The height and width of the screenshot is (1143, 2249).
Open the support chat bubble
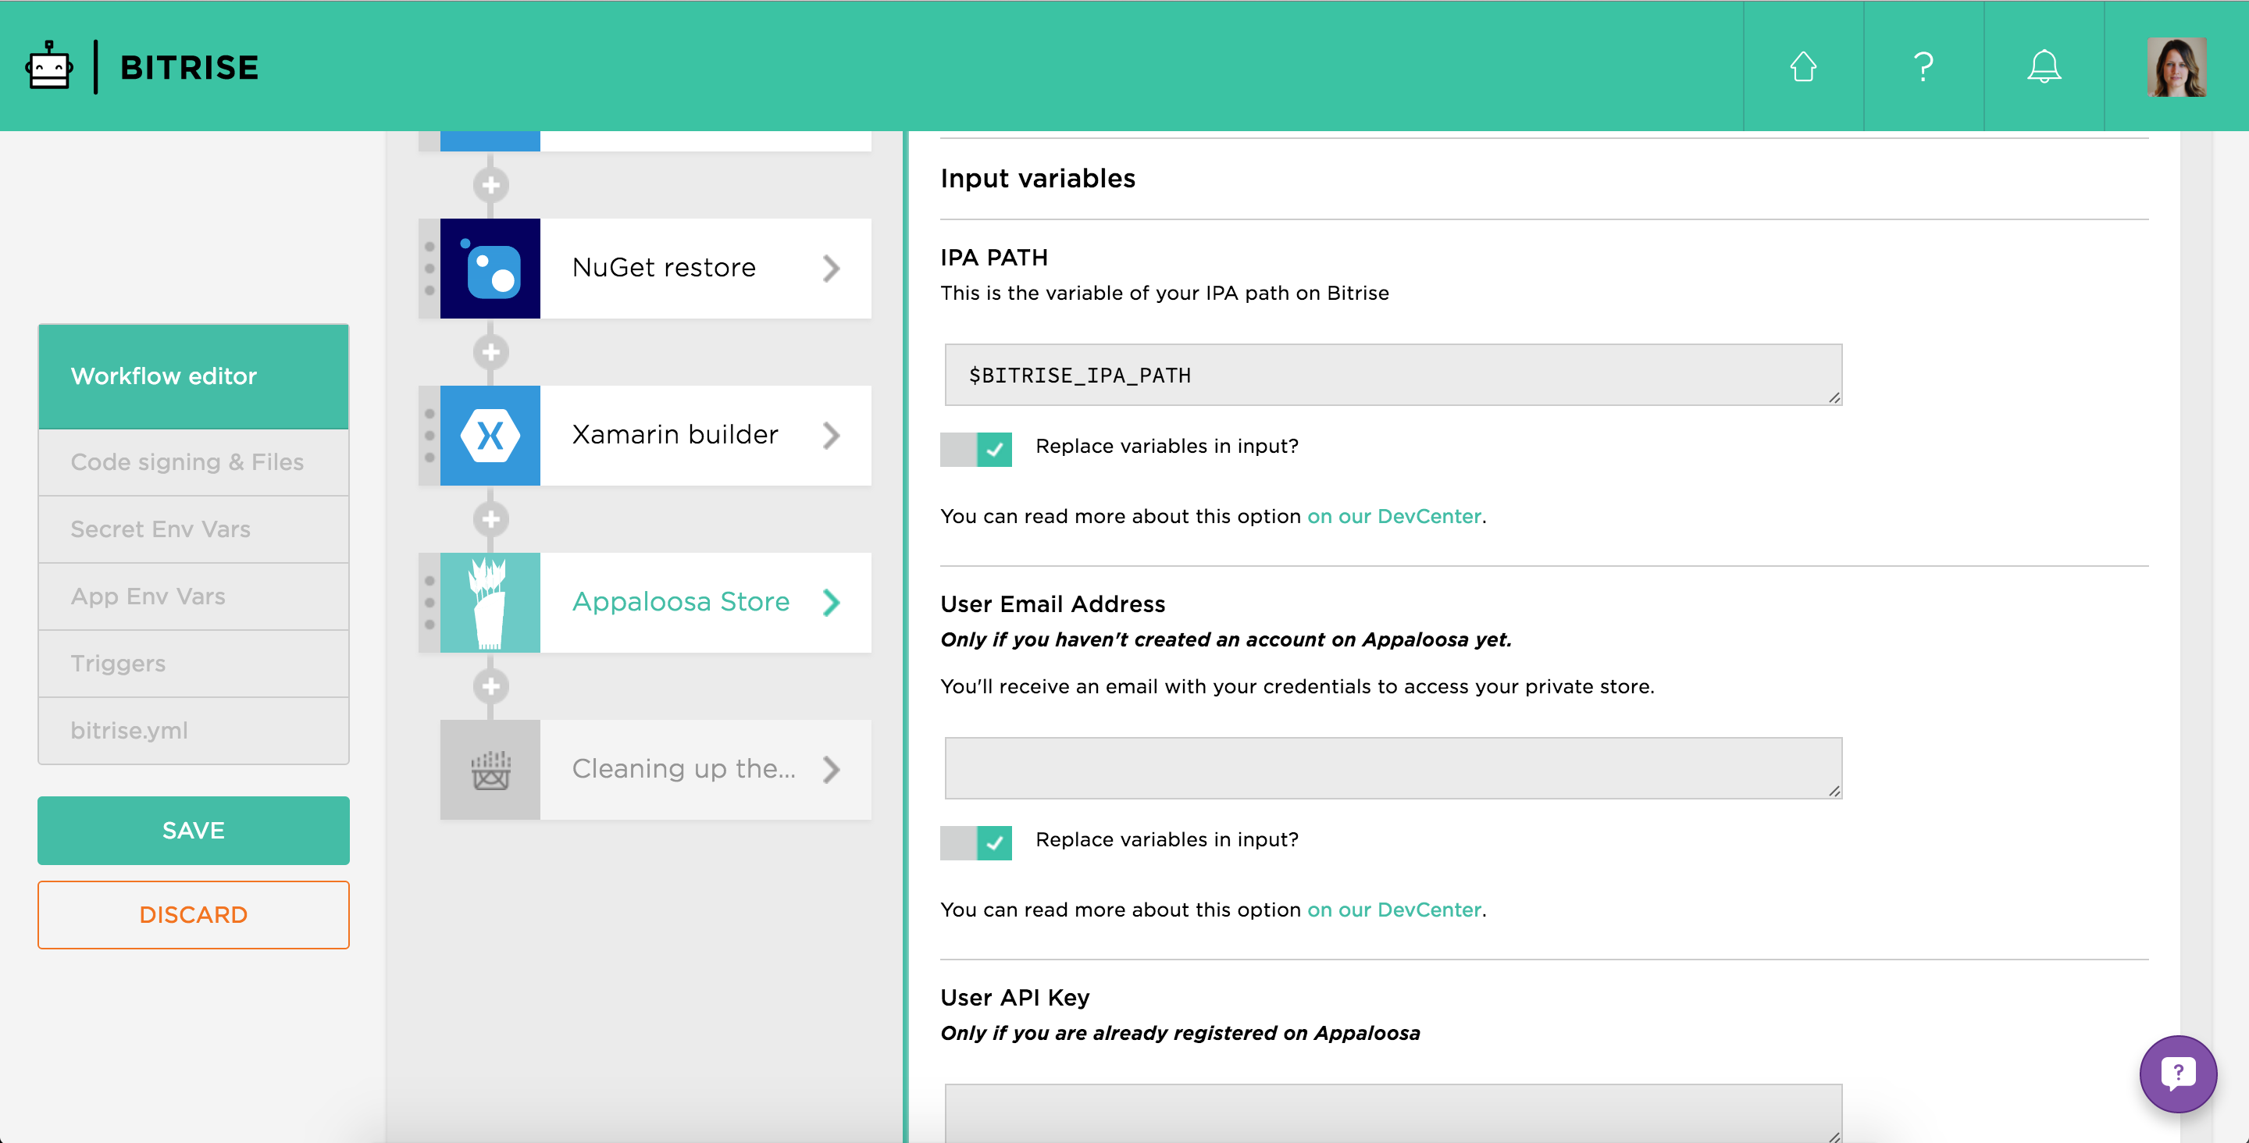tap(2178, 1074)
